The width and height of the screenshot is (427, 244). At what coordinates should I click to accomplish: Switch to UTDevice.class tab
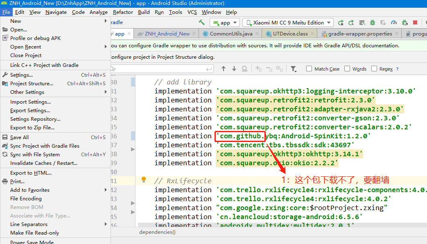pos(290,33)
